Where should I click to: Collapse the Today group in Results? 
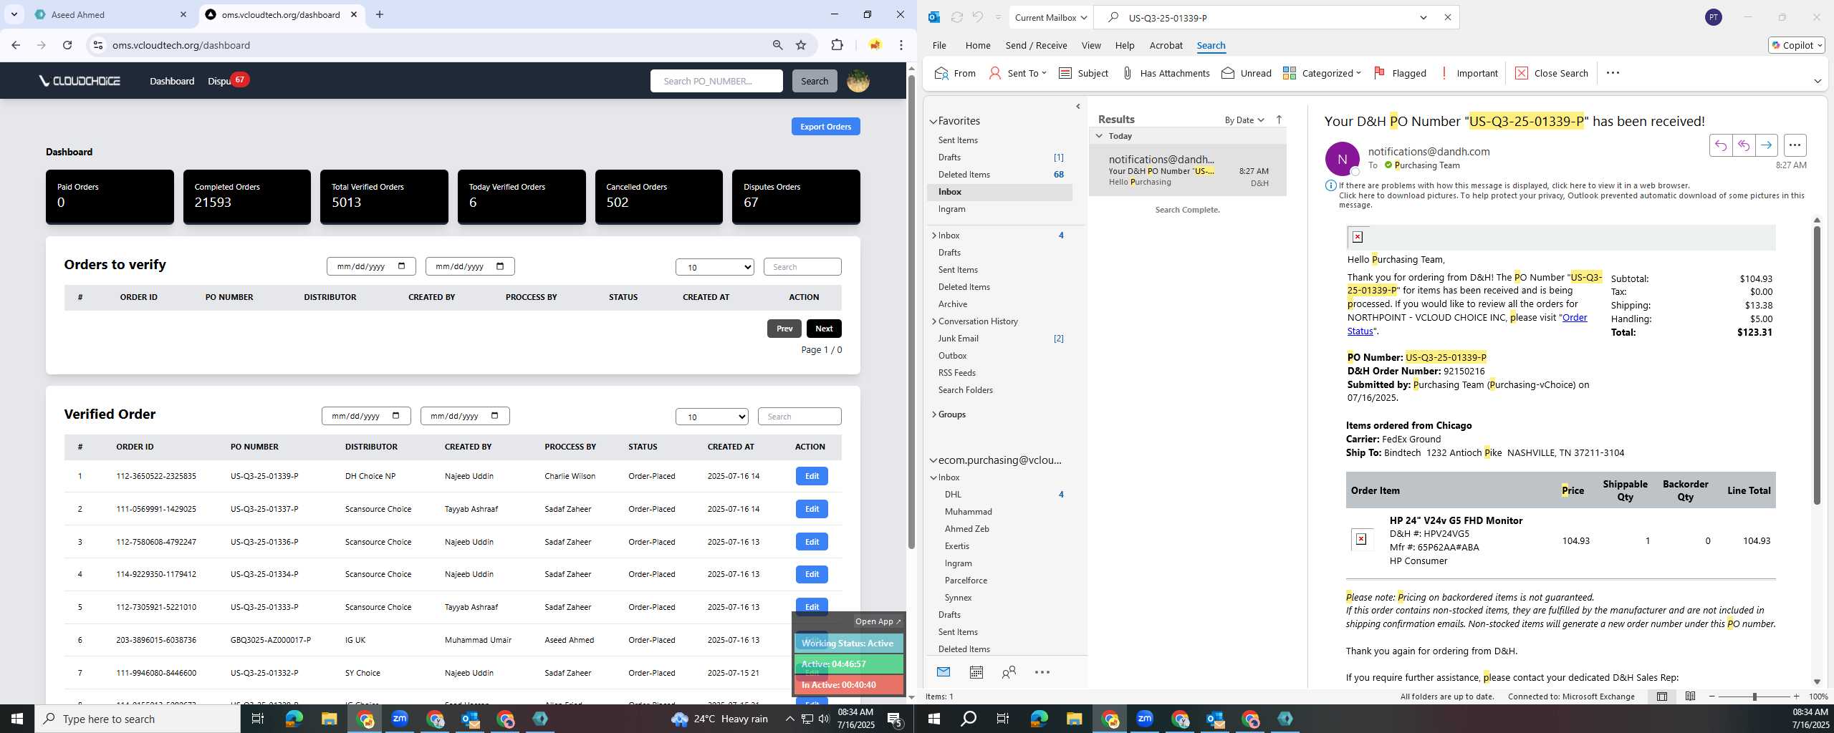(x=1098, y=135)
